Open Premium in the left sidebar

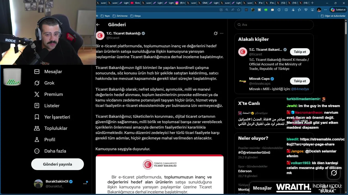(x=48, y=94)
